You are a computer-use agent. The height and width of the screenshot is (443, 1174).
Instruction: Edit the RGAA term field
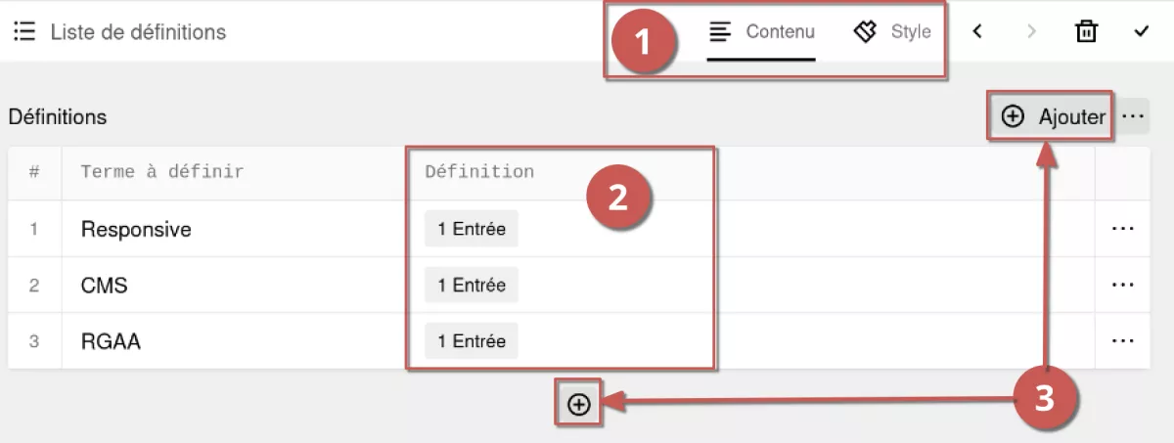(235, 340)
